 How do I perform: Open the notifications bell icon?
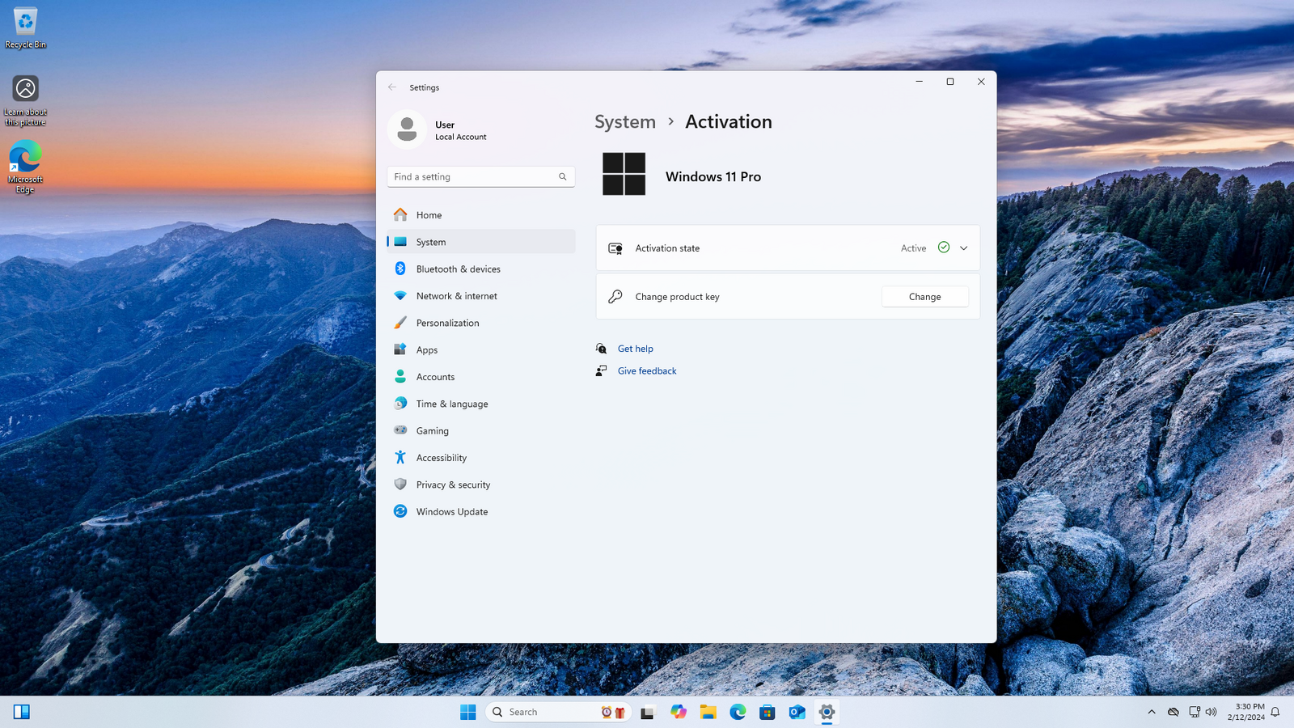pyautogui.click(x=1275, y=712)
